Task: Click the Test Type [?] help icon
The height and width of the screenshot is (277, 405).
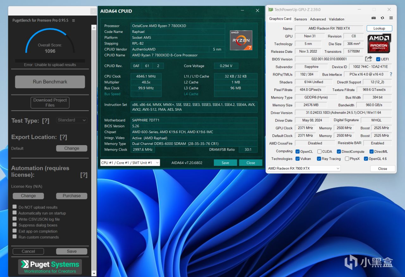Action: click(x=46, y=121)
